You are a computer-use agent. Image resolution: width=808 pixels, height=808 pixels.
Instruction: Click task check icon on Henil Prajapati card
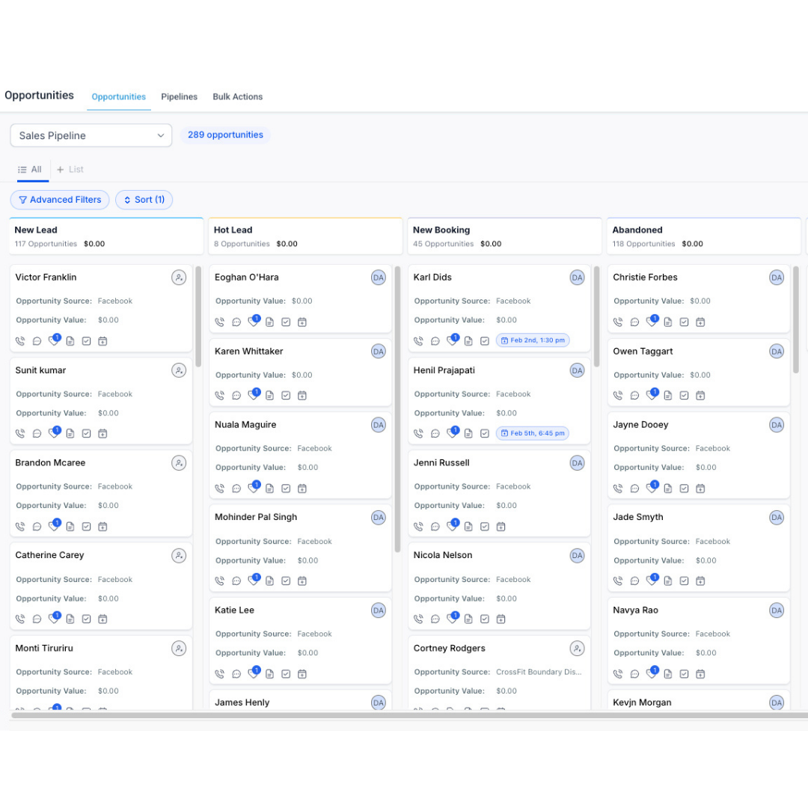pos(484,434)
